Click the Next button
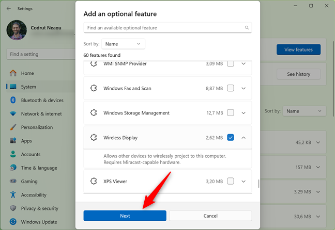 [x=125, y=216]
